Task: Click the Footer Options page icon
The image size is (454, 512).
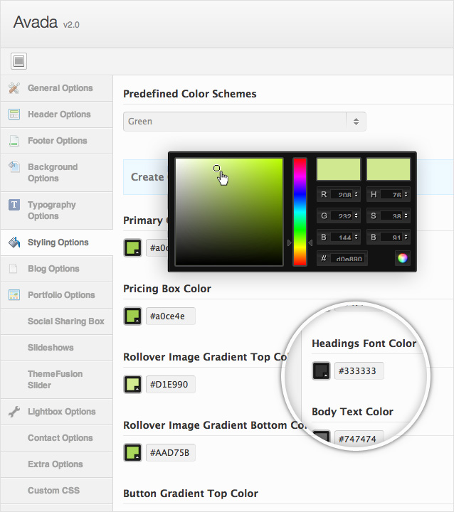Action: (x=14, y=141)
